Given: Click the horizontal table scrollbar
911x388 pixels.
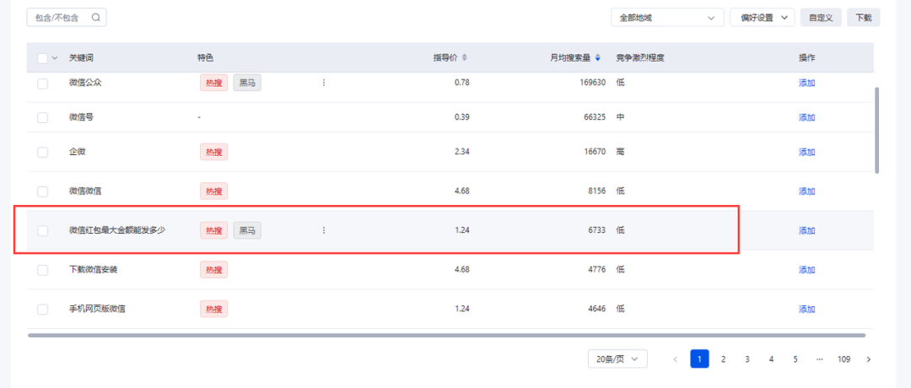Looking at the screenshot, I should 446,335.
